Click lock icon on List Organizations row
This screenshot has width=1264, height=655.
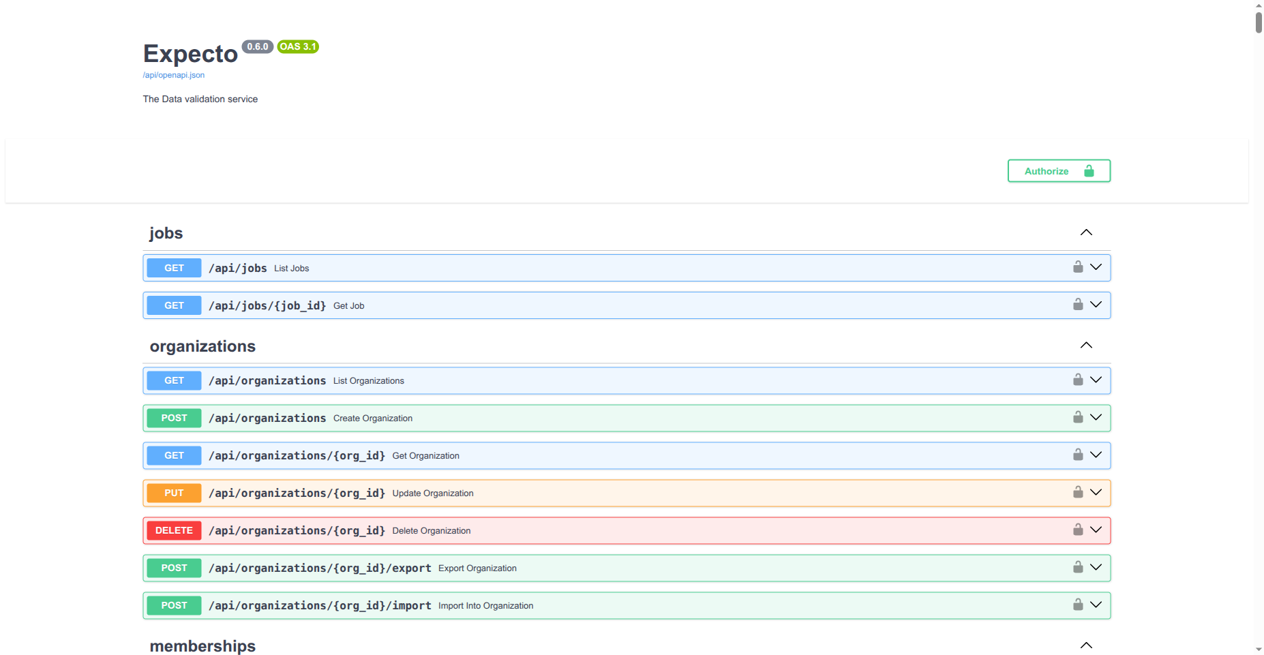(1078, 380)
